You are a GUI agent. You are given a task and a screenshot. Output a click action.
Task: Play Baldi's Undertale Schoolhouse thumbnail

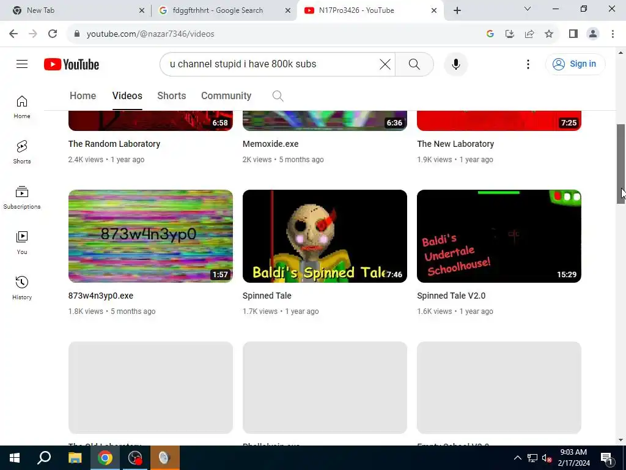coord(499,236)
